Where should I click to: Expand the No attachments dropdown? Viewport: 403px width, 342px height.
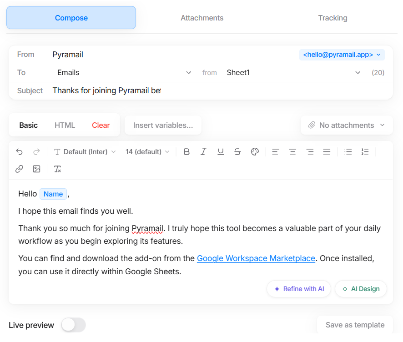coord(347,125)
